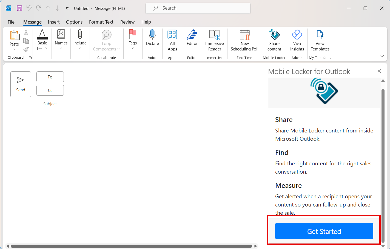Image resolution: width=390 pixels, height=249 pixels.
Task: Click the Cc button
Action: click(50, 90)
